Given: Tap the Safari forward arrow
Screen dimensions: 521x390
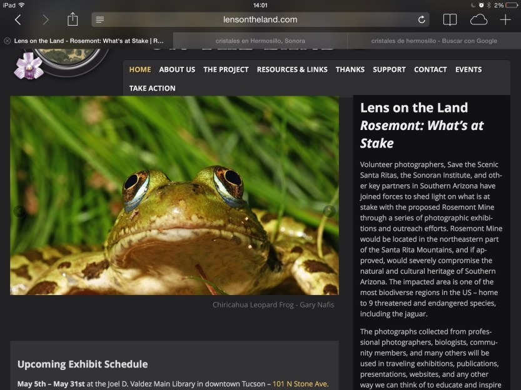Looking at the screenshot, I should (46, 20).
